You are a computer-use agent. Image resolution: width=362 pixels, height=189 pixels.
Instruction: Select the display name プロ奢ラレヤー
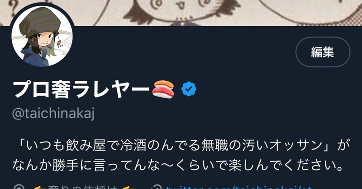(81, 90)
